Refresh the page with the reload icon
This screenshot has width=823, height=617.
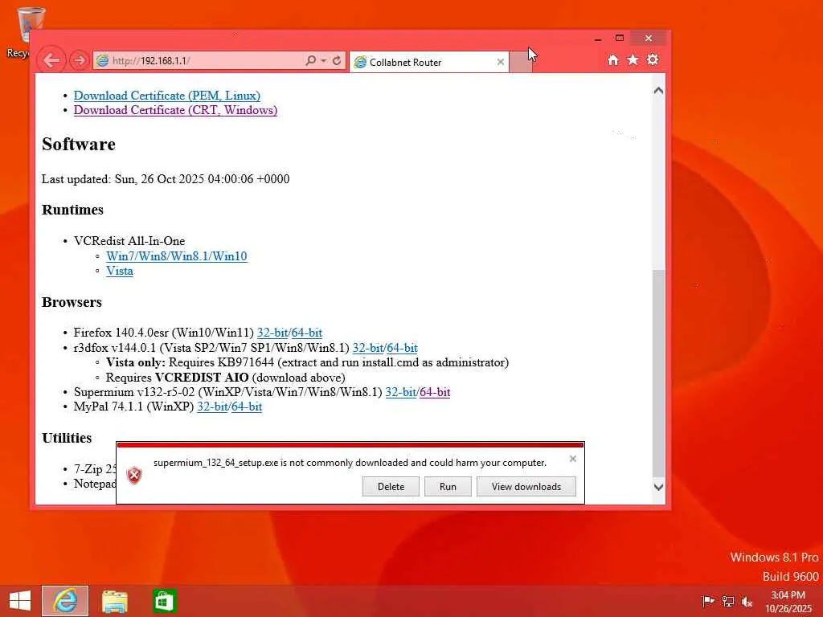coord(337,60)
